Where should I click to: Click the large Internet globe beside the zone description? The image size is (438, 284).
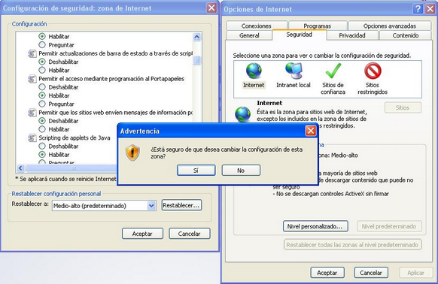pos(243,114)
